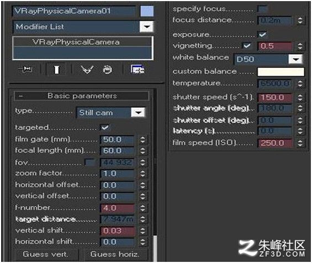This screenshot has height=263, width=312.
Task: Open the Modifier List dropdown
Action: tap(147, 27)
